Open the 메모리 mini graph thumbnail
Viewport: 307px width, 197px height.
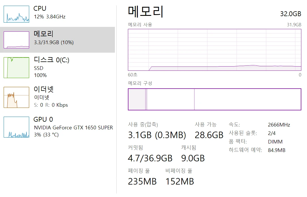tap(16, 40)
